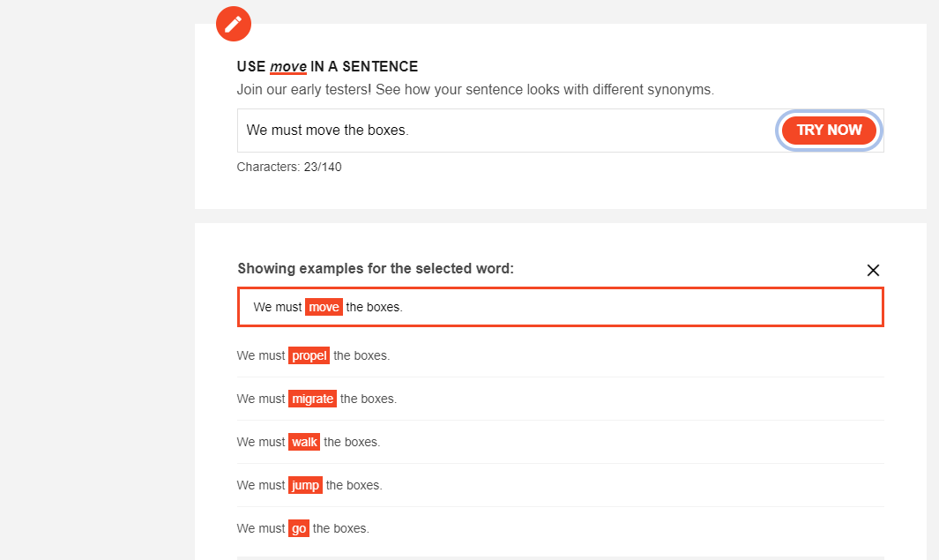Pick the 'walk' synonym highlight
This screenshot has width=939, height=560.
click(x=304, y=442)
